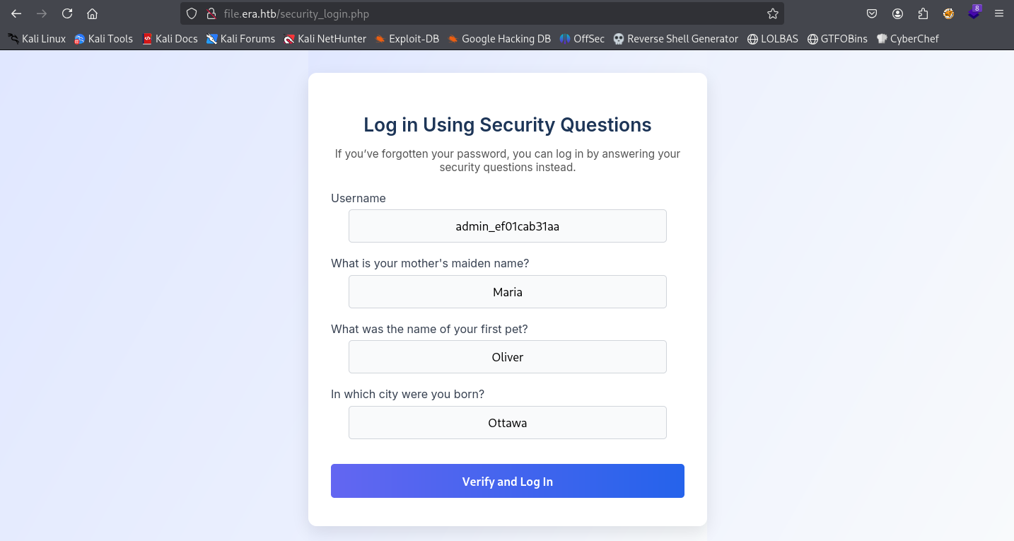The image size is (1014, 541).
Task: Reload the current page
Action: coord(67,13)
